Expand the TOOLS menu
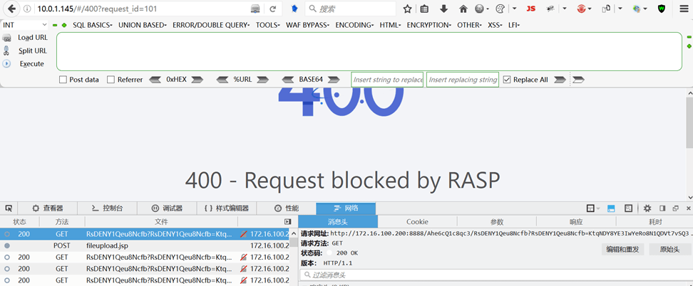This screenshot has height=286, width=693. pos(268,25)
